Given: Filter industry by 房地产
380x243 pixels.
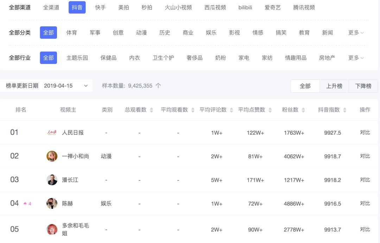Looking at the screenshot, I should coord(327,58).
